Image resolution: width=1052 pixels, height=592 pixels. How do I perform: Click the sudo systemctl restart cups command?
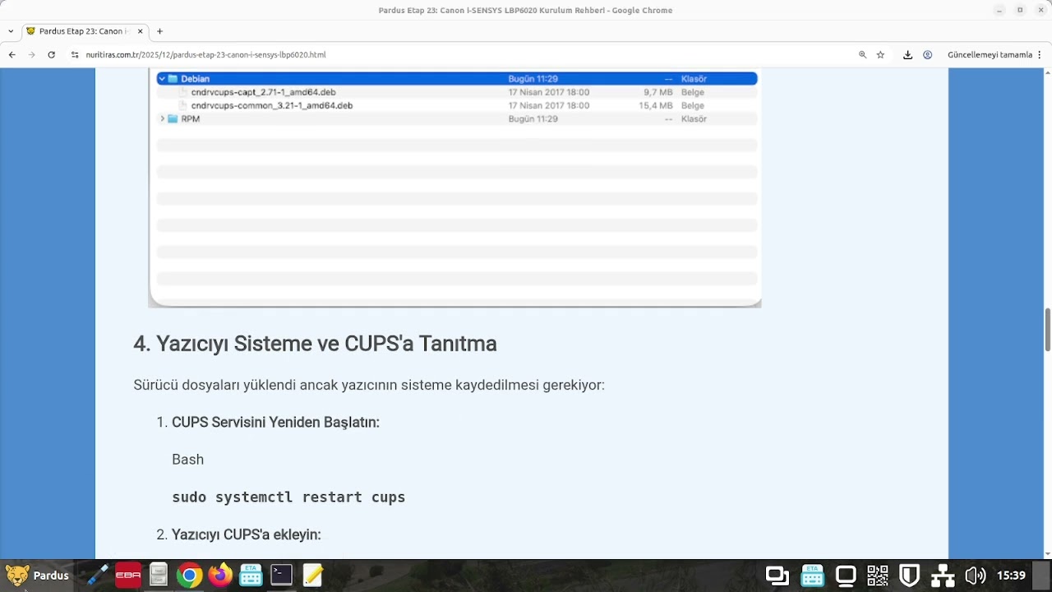(288, 497)
